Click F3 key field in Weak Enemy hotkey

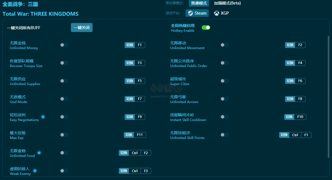(x=146, y=171)
